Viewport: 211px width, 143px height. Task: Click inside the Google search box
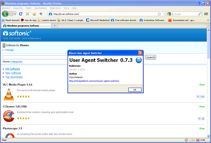click(186, 14)
